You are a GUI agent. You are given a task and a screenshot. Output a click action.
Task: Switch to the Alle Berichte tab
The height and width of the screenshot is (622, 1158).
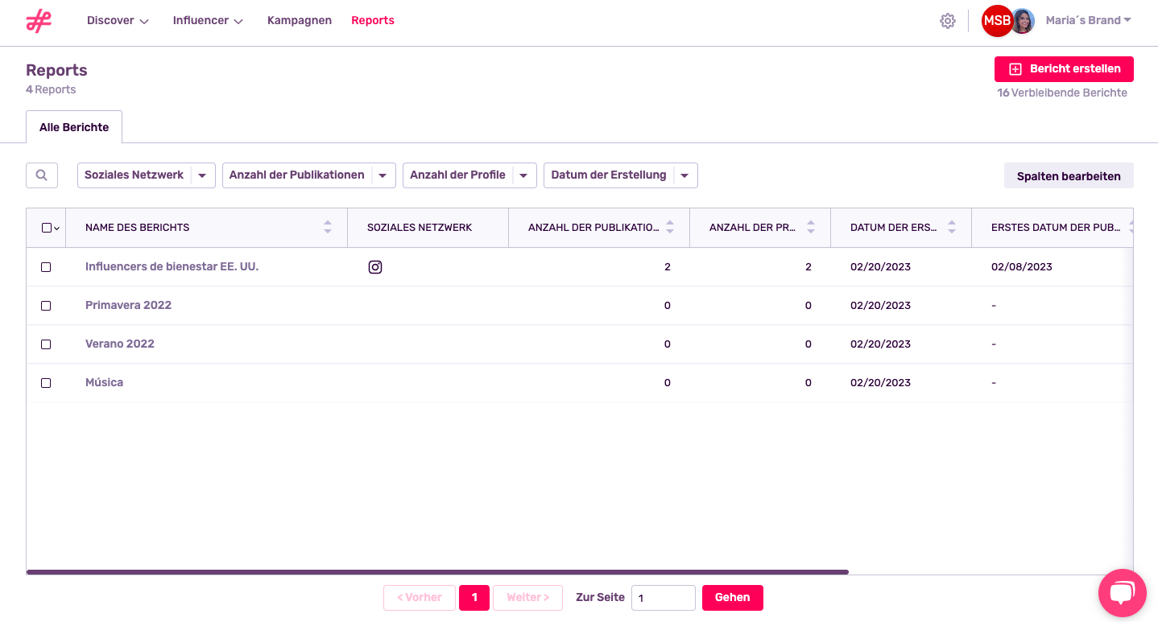click(74, 127)
